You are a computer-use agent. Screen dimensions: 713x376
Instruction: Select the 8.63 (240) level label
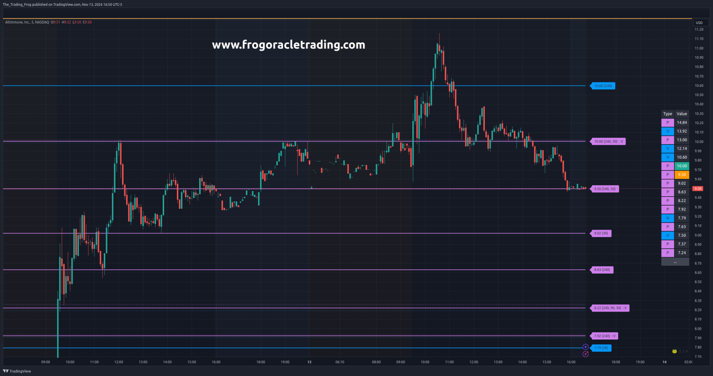pyautogui.click(x=602, y=270)
